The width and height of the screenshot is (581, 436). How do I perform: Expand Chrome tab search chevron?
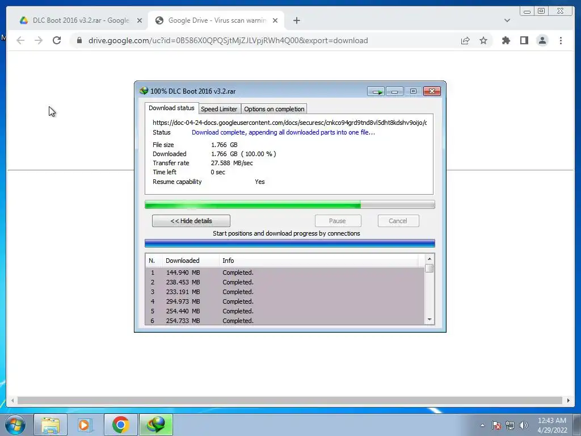point(507,20)
